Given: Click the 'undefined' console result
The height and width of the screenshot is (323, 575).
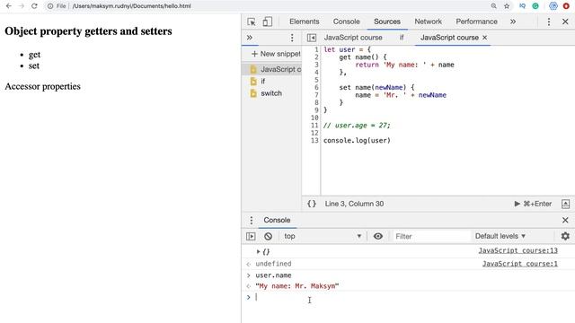Looking at the screenshot, I should tap(273, 264).
